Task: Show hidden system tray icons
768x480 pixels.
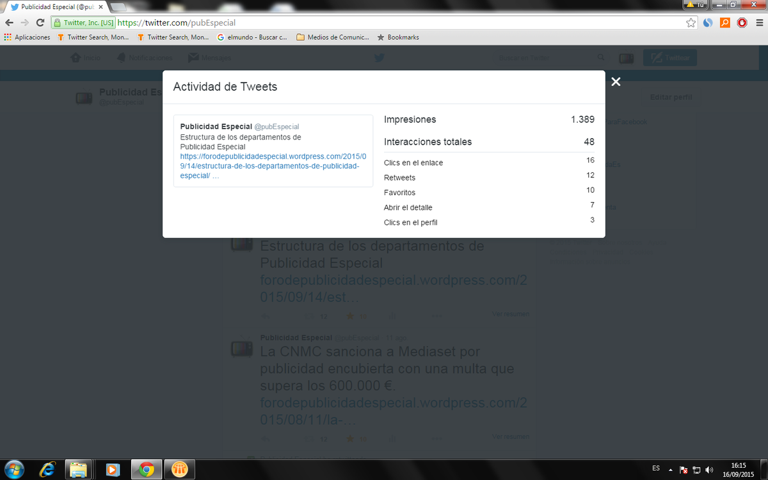Action: 670,469
